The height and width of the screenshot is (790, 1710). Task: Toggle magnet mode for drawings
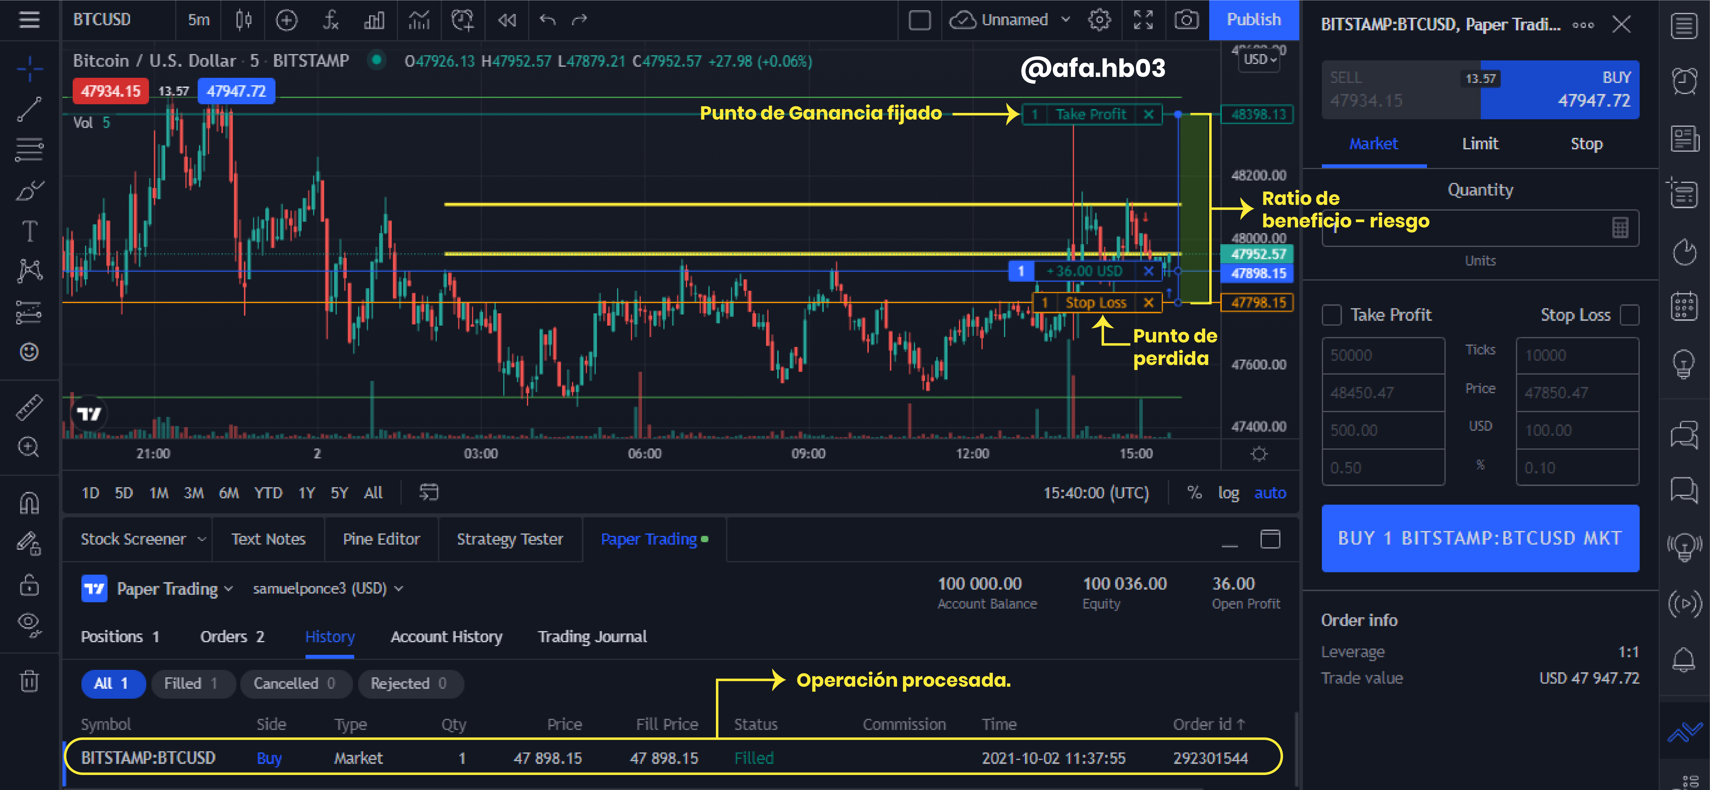click(x=29, y=503)
